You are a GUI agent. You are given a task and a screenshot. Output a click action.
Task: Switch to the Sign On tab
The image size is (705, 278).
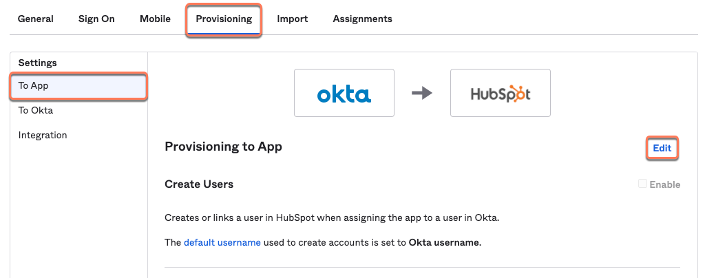pos(96,19)
